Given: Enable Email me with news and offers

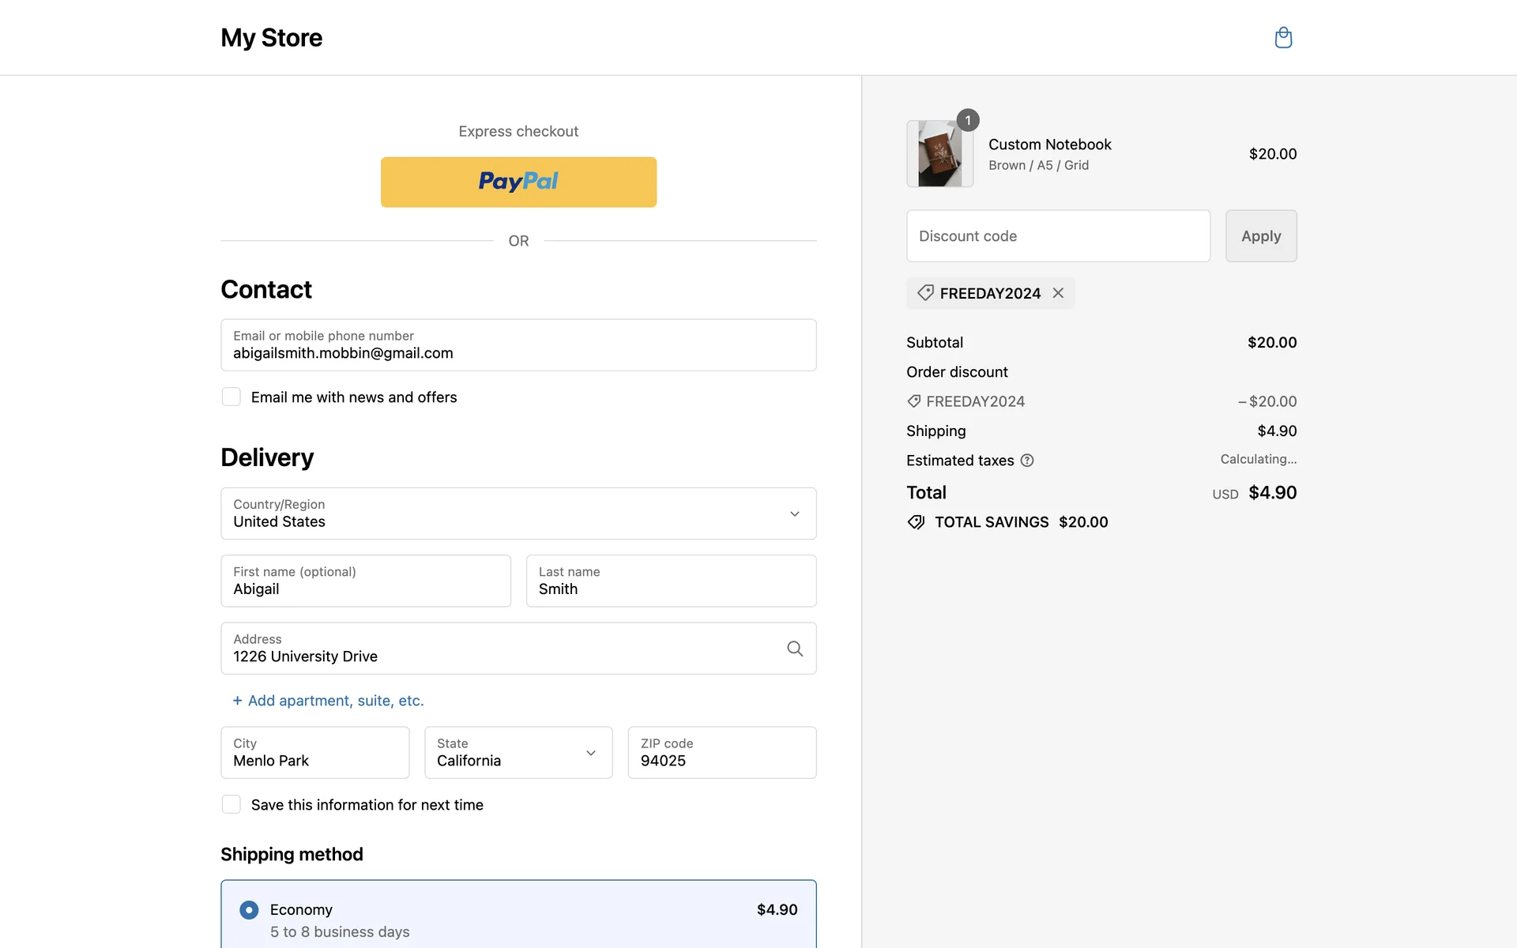Looking at the screenshot, I should tap(232, 397).
